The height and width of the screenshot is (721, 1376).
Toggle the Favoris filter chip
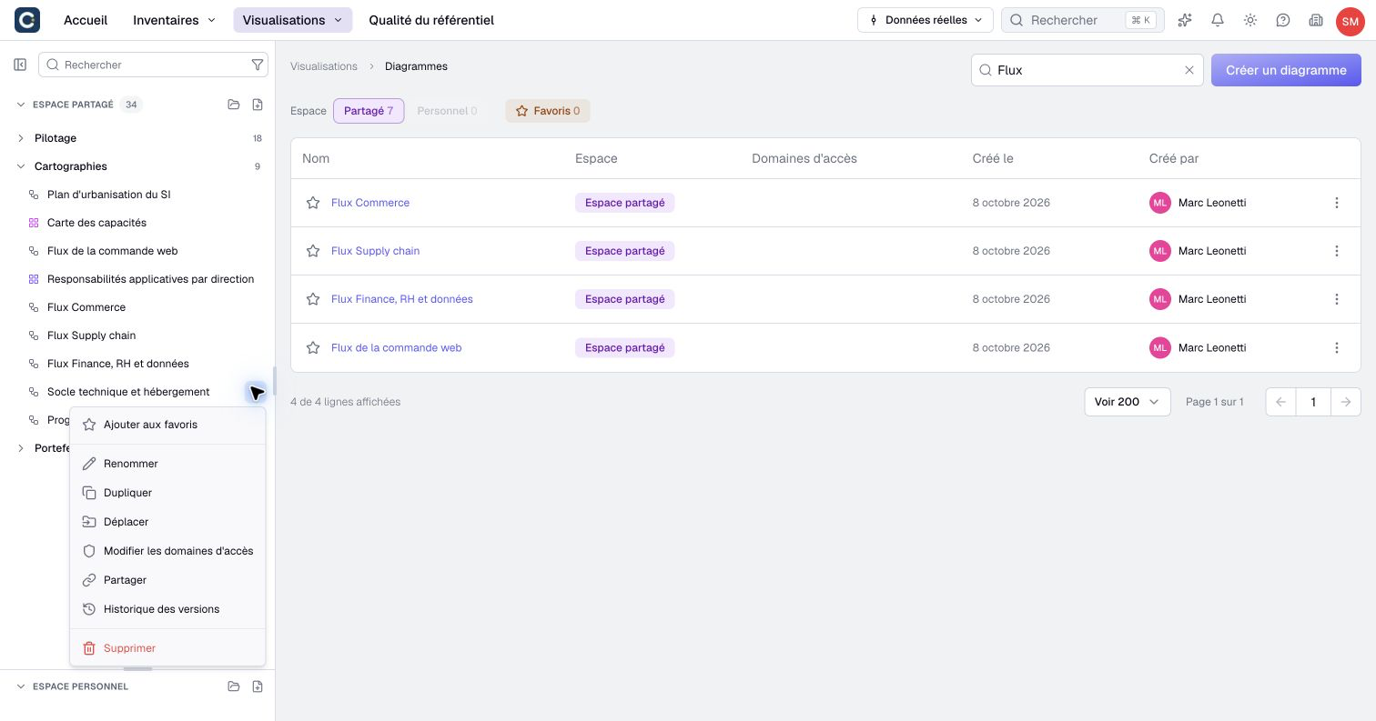pyautogui.click(x=548, y=111)
